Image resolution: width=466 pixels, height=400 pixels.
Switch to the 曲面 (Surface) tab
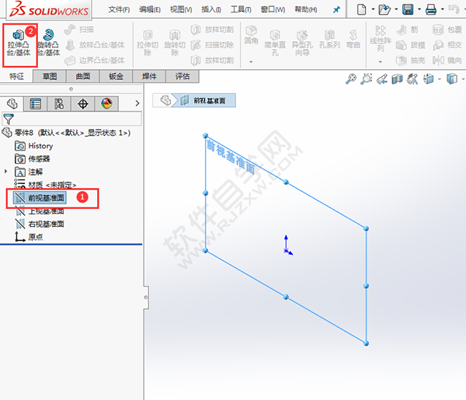point(83,76)
